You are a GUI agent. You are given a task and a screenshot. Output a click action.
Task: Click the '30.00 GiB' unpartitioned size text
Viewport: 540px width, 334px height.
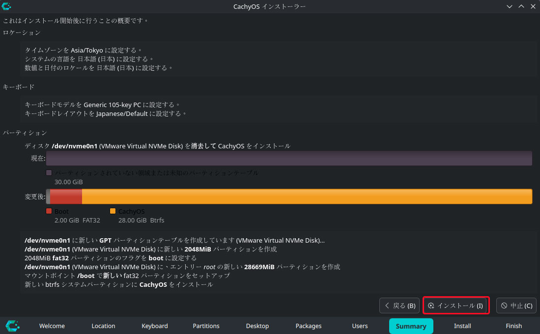(x=68, y=182)
